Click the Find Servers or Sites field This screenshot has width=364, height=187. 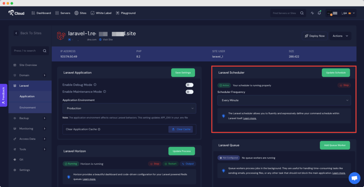pyautogui.click(x=284, y=13)
